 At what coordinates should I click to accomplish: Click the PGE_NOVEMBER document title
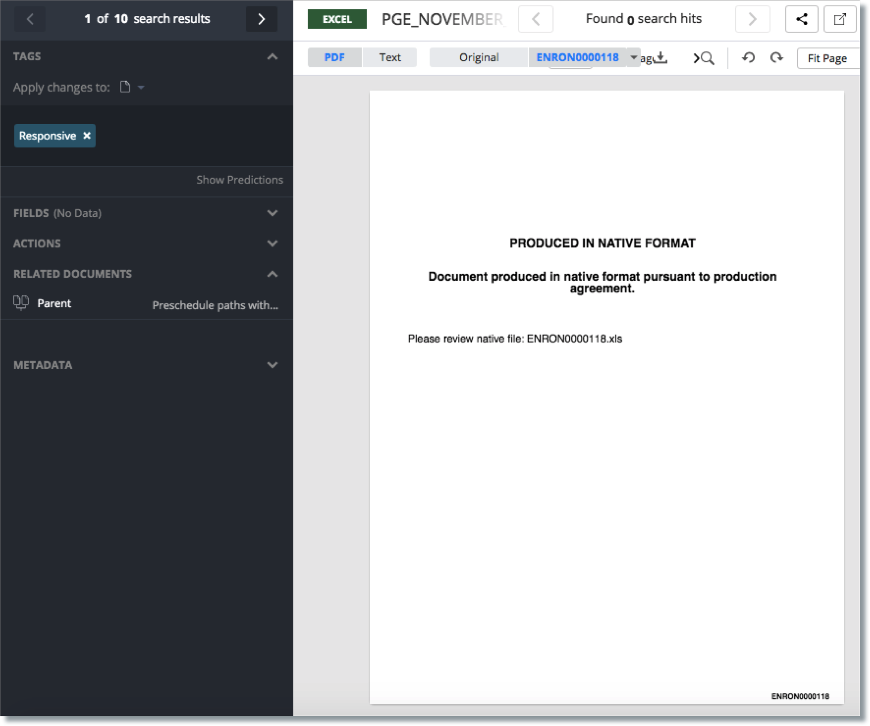pyautogui.click(x=442, y=19)
